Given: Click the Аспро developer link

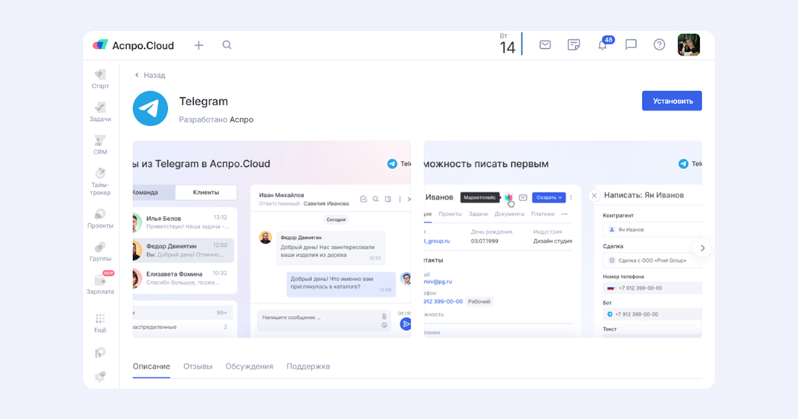Looking at the screenshot, I should click(x=241, y=119).
